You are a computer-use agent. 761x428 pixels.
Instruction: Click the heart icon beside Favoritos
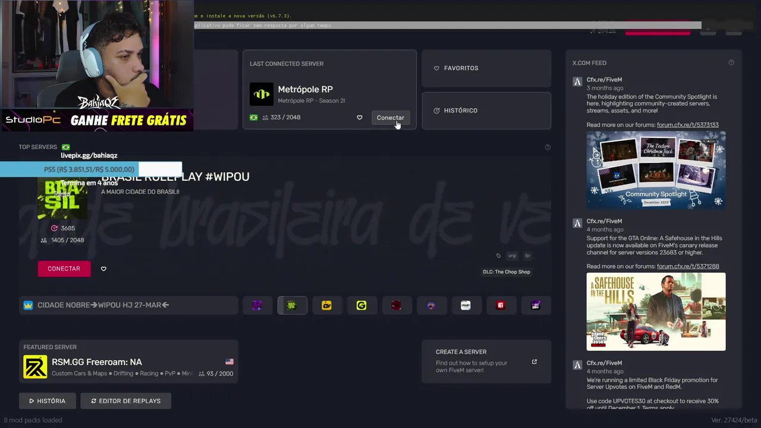tap(436, 68)
